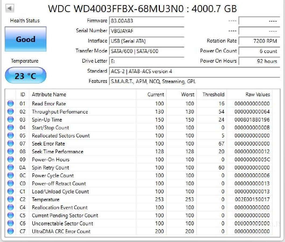285x242 pixels.
Task: Click the Features field with S.M.A.R.T., APM
Action: [x=195, y=81]
